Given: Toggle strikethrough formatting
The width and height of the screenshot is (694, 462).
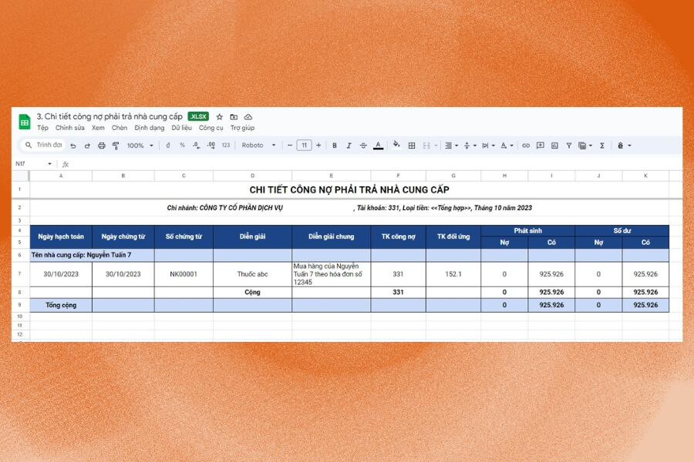Looking at the screenshot, I should pos(363,146).
